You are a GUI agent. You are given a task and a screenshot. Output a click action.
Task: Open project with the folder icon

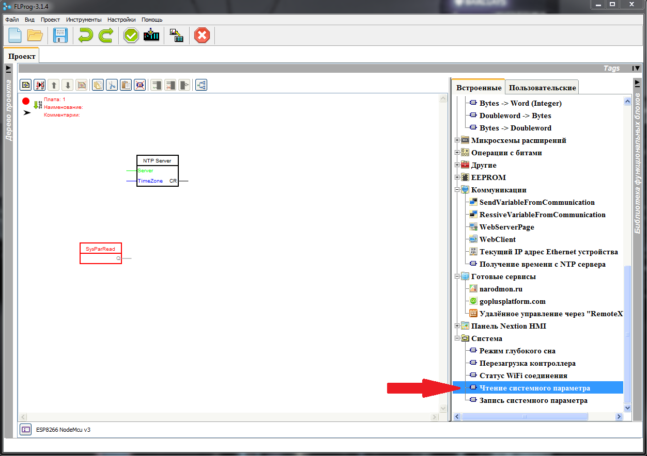[x=35, y=36]
